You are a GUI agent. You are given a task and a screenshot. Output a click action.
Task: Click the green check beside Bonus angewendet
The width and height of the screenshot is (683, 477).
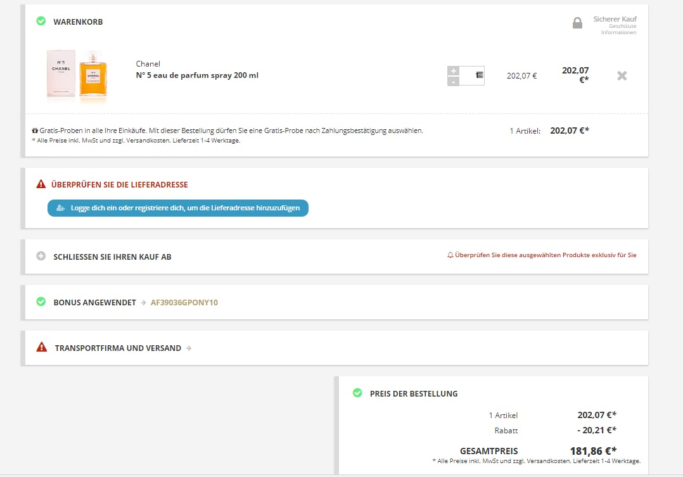point(41,302)
